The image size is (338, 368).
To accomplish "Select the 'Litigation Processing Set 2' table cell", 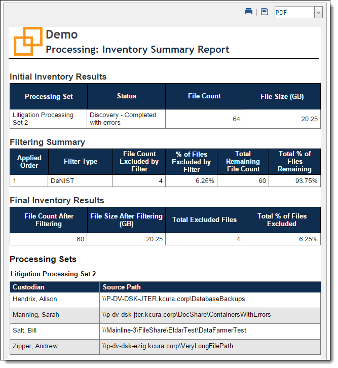I will pos(48,119).
